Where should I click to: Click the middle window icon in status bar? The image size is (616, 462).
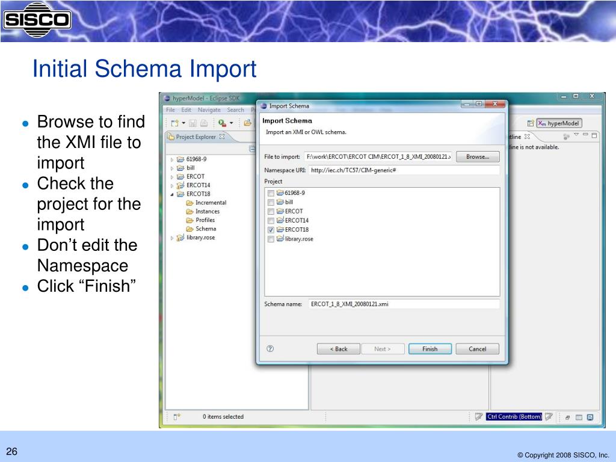tap(579, 417)
